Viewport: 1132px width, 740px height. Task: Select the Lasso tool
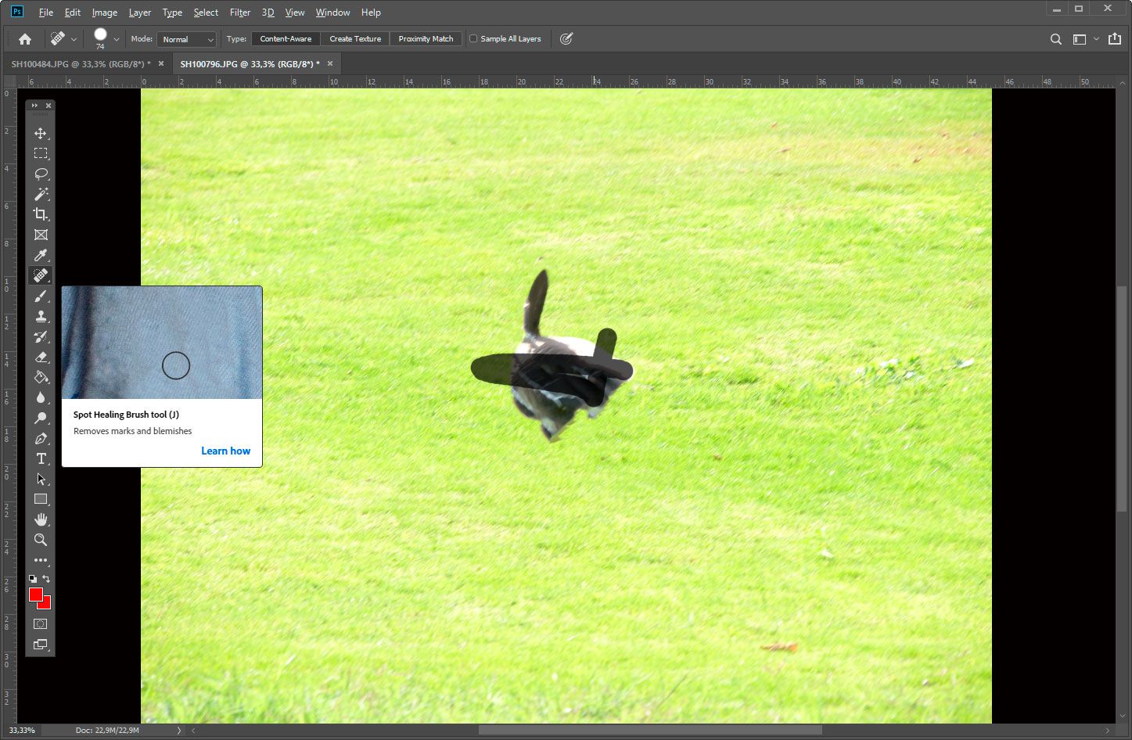tap(41, 174)
